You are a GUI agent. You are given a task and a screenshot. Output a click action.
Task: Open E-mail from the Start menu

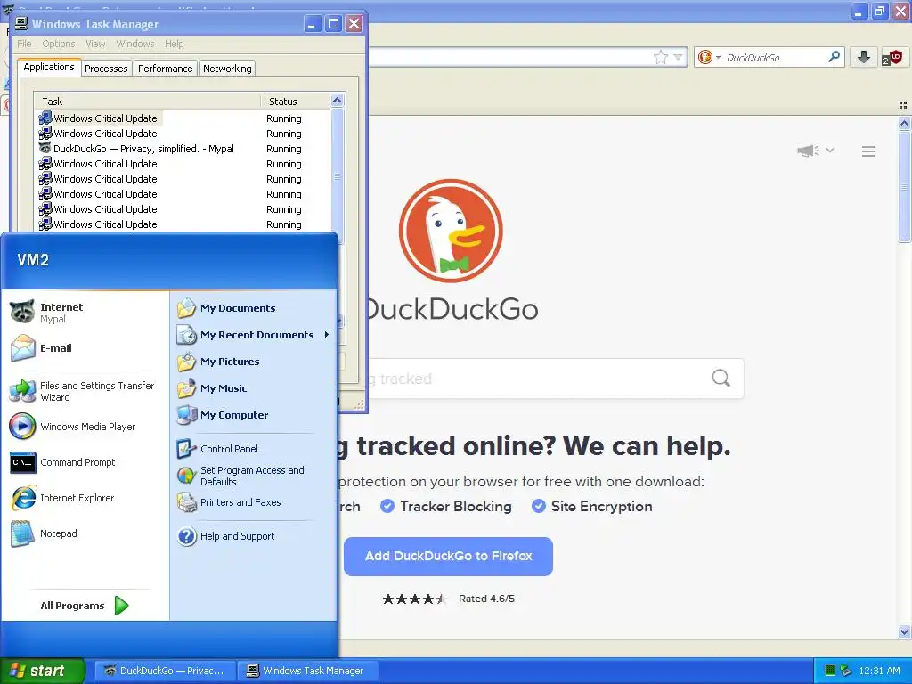pyautogui.click(x=42, y=348)
